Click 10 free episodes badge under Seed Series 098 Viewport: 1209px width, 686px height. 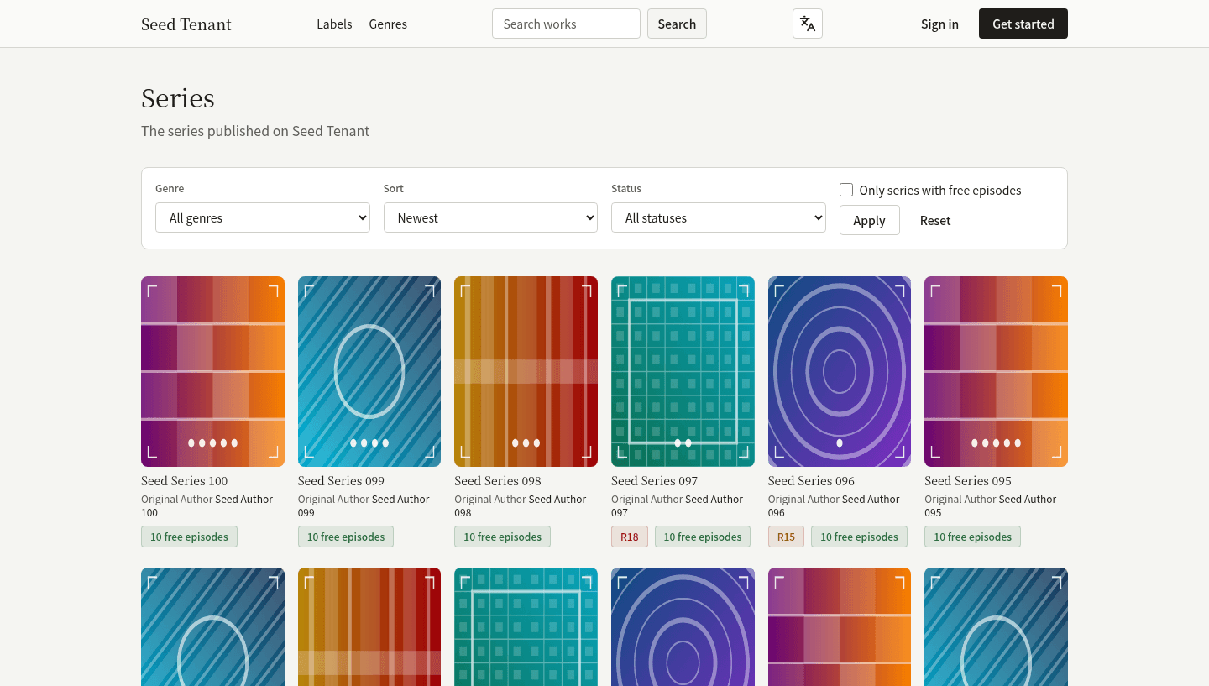(502, 537)
